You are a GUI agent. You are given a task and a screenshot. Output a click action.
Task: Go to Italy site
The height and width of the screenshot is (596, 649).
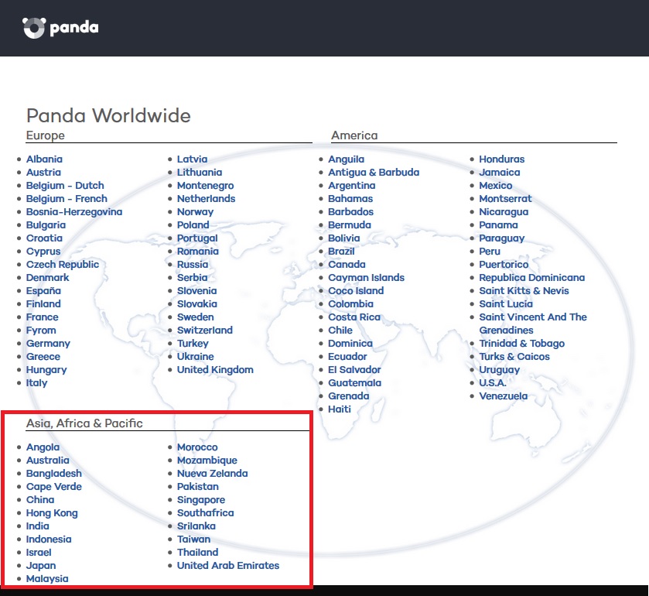[36, 383]
